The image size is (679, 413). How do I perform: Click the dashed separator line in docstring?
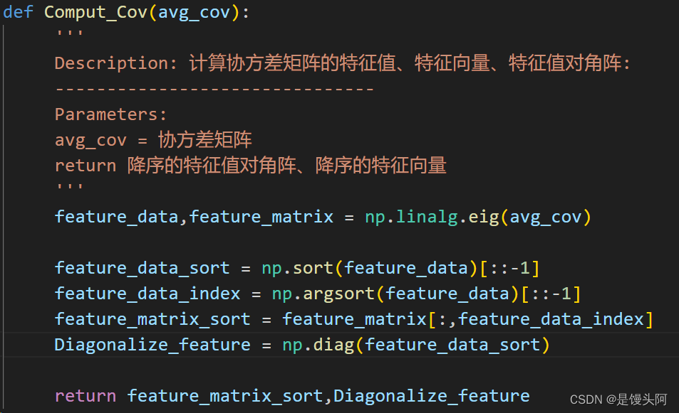[x=214, y=89]
